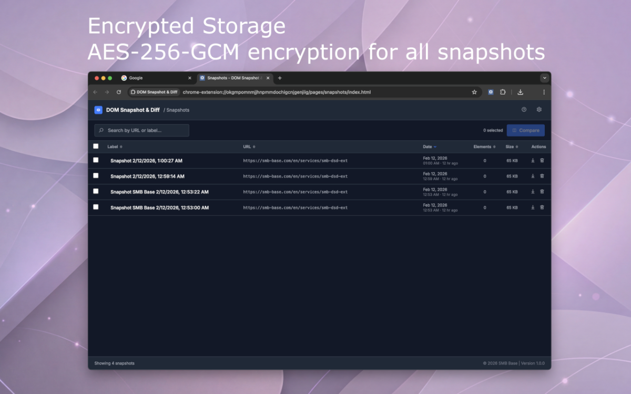Image resolution: width=631 pixels, height=394 pixels.
Task: Open the Chrome extensions puzzle icon
Action: pyautogui.click(x=503, y=91)
